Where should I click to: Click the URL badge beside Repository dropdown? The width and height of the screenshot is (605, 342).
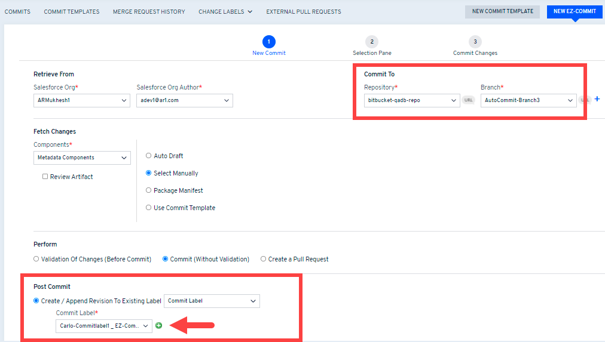468,100
